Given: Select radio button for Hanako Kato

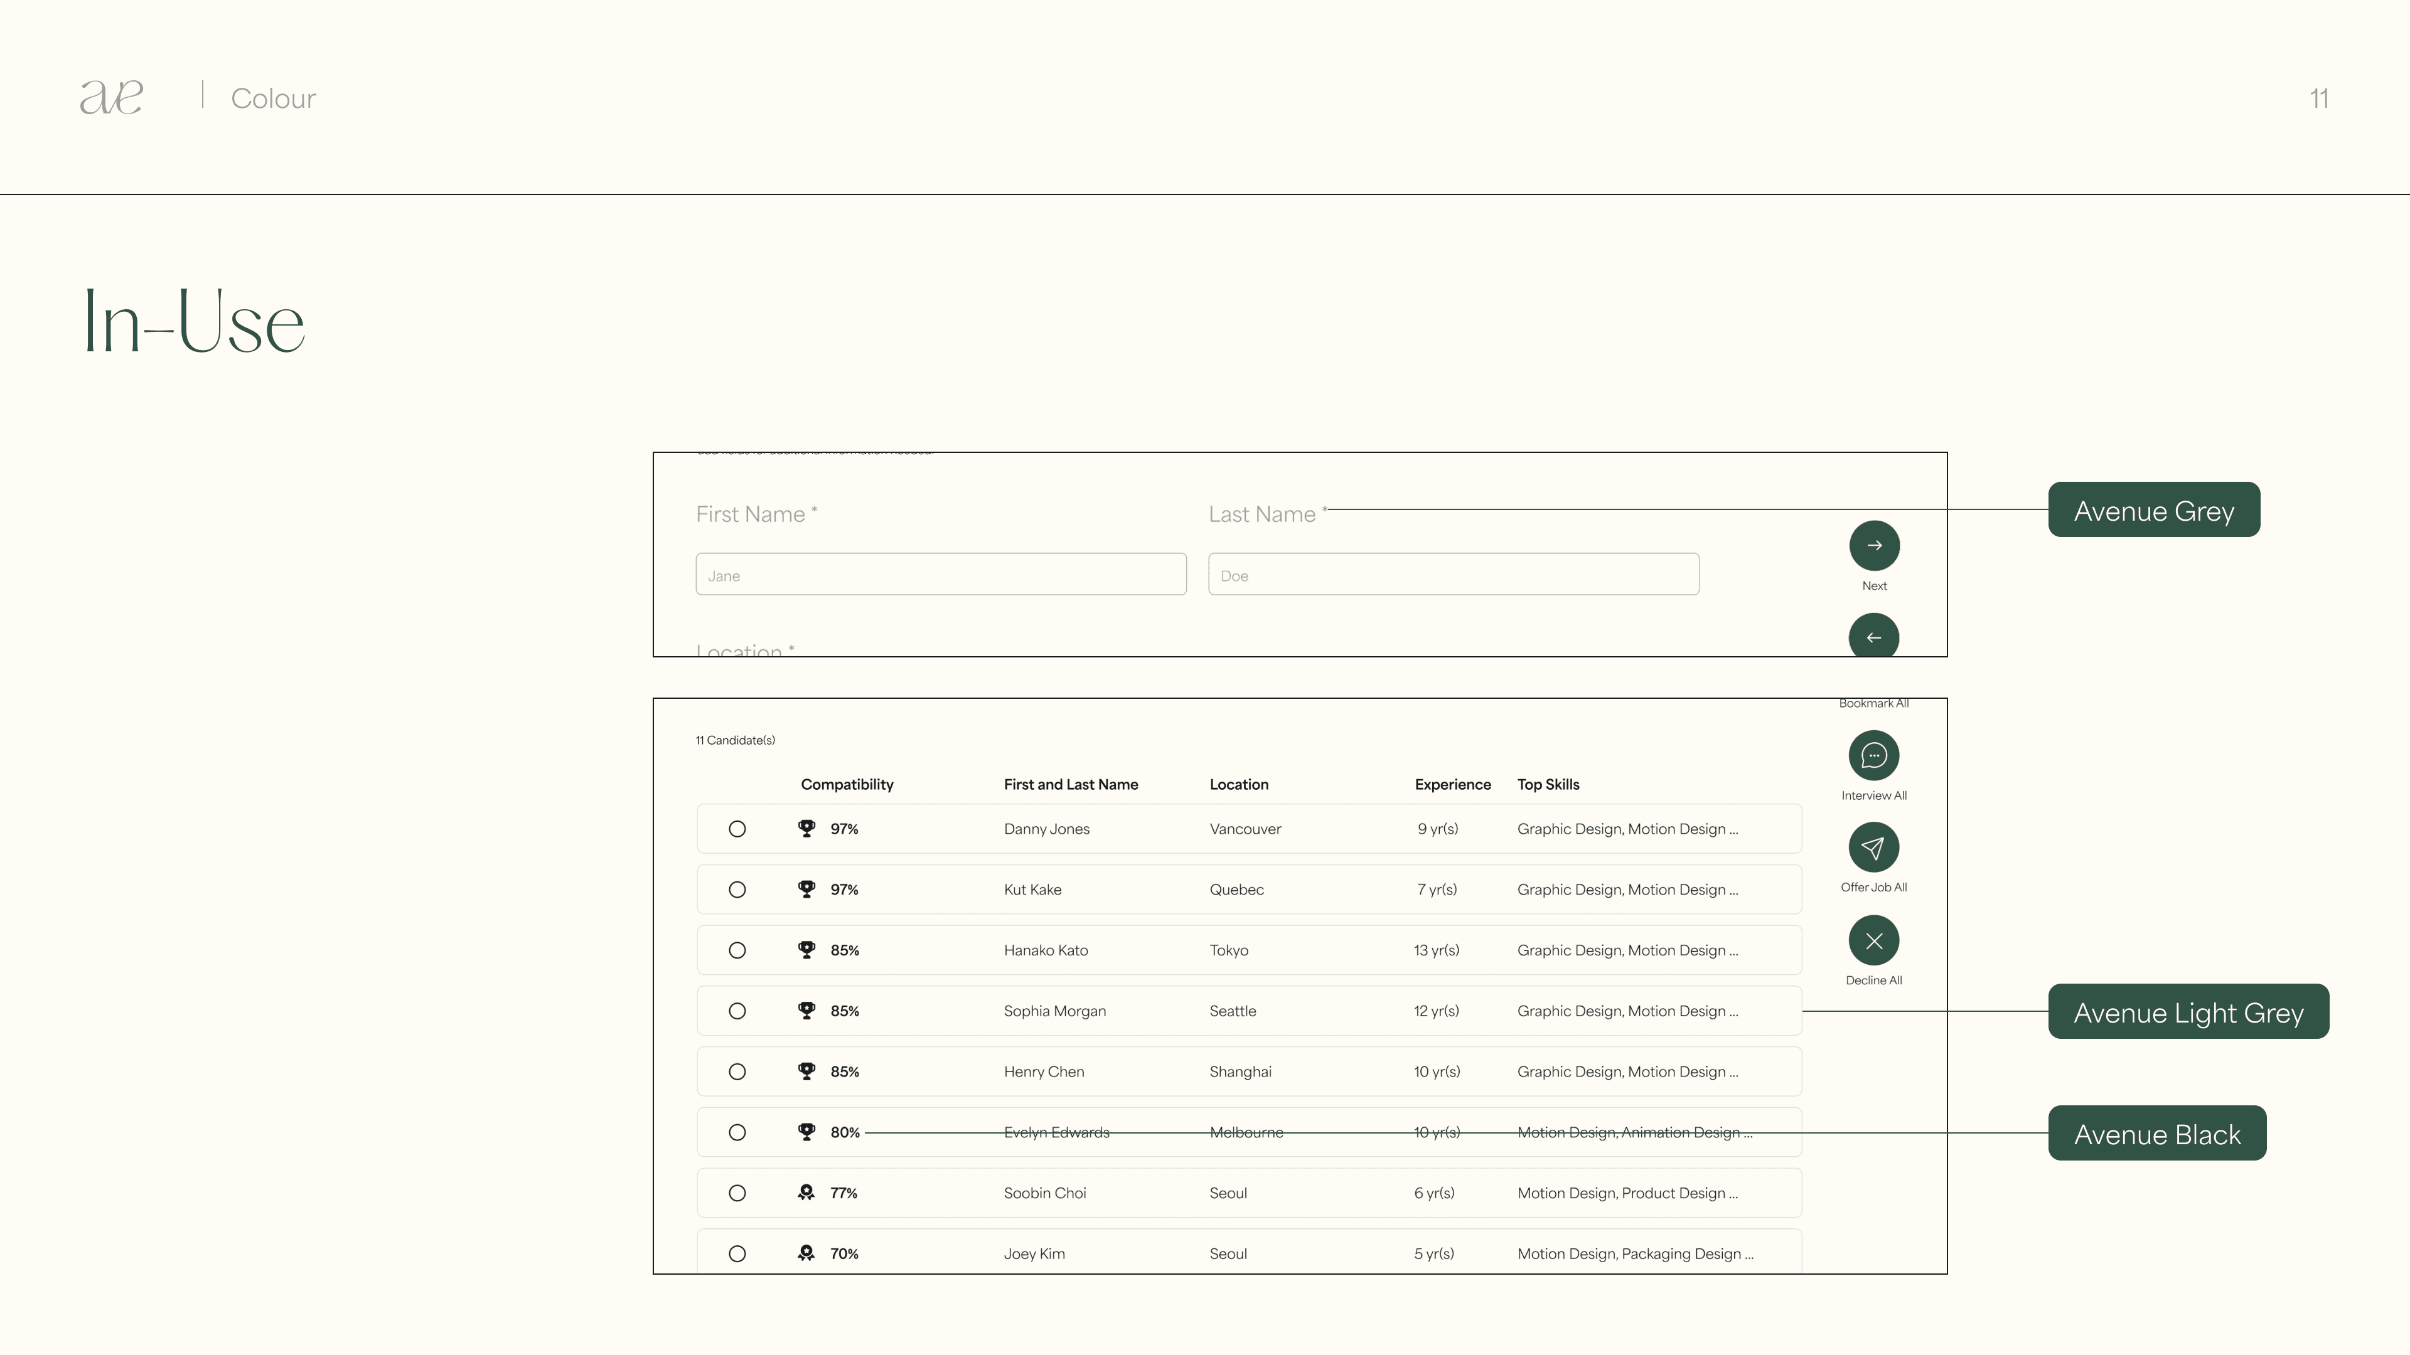Looking at the screenshot, I should [x=737, y=950].
